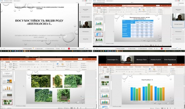Image resolution: width=185 pixels, height=109 pixels.
Task: Toggle microphone (Включить микрофон) in title-slide window
Action: (x=28, y=49)
